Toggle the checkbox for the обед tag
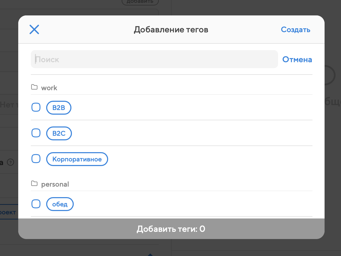The image size is (341, 256). click(x=36, y=204)
